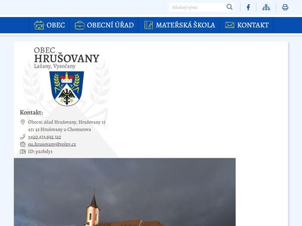Click the envelope icon beside KONTAKT

click(x=229, y=25)
